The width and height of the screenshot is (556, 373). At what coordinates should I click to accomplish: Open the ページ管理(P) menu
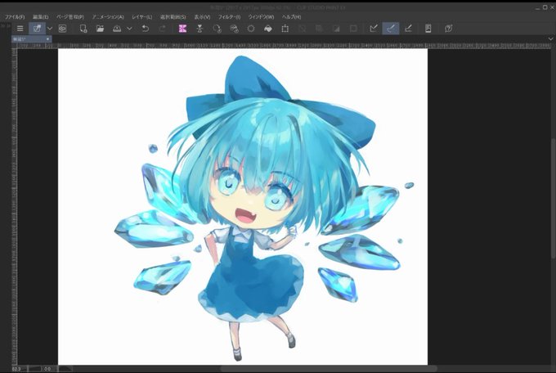click(x=70, y=16)
